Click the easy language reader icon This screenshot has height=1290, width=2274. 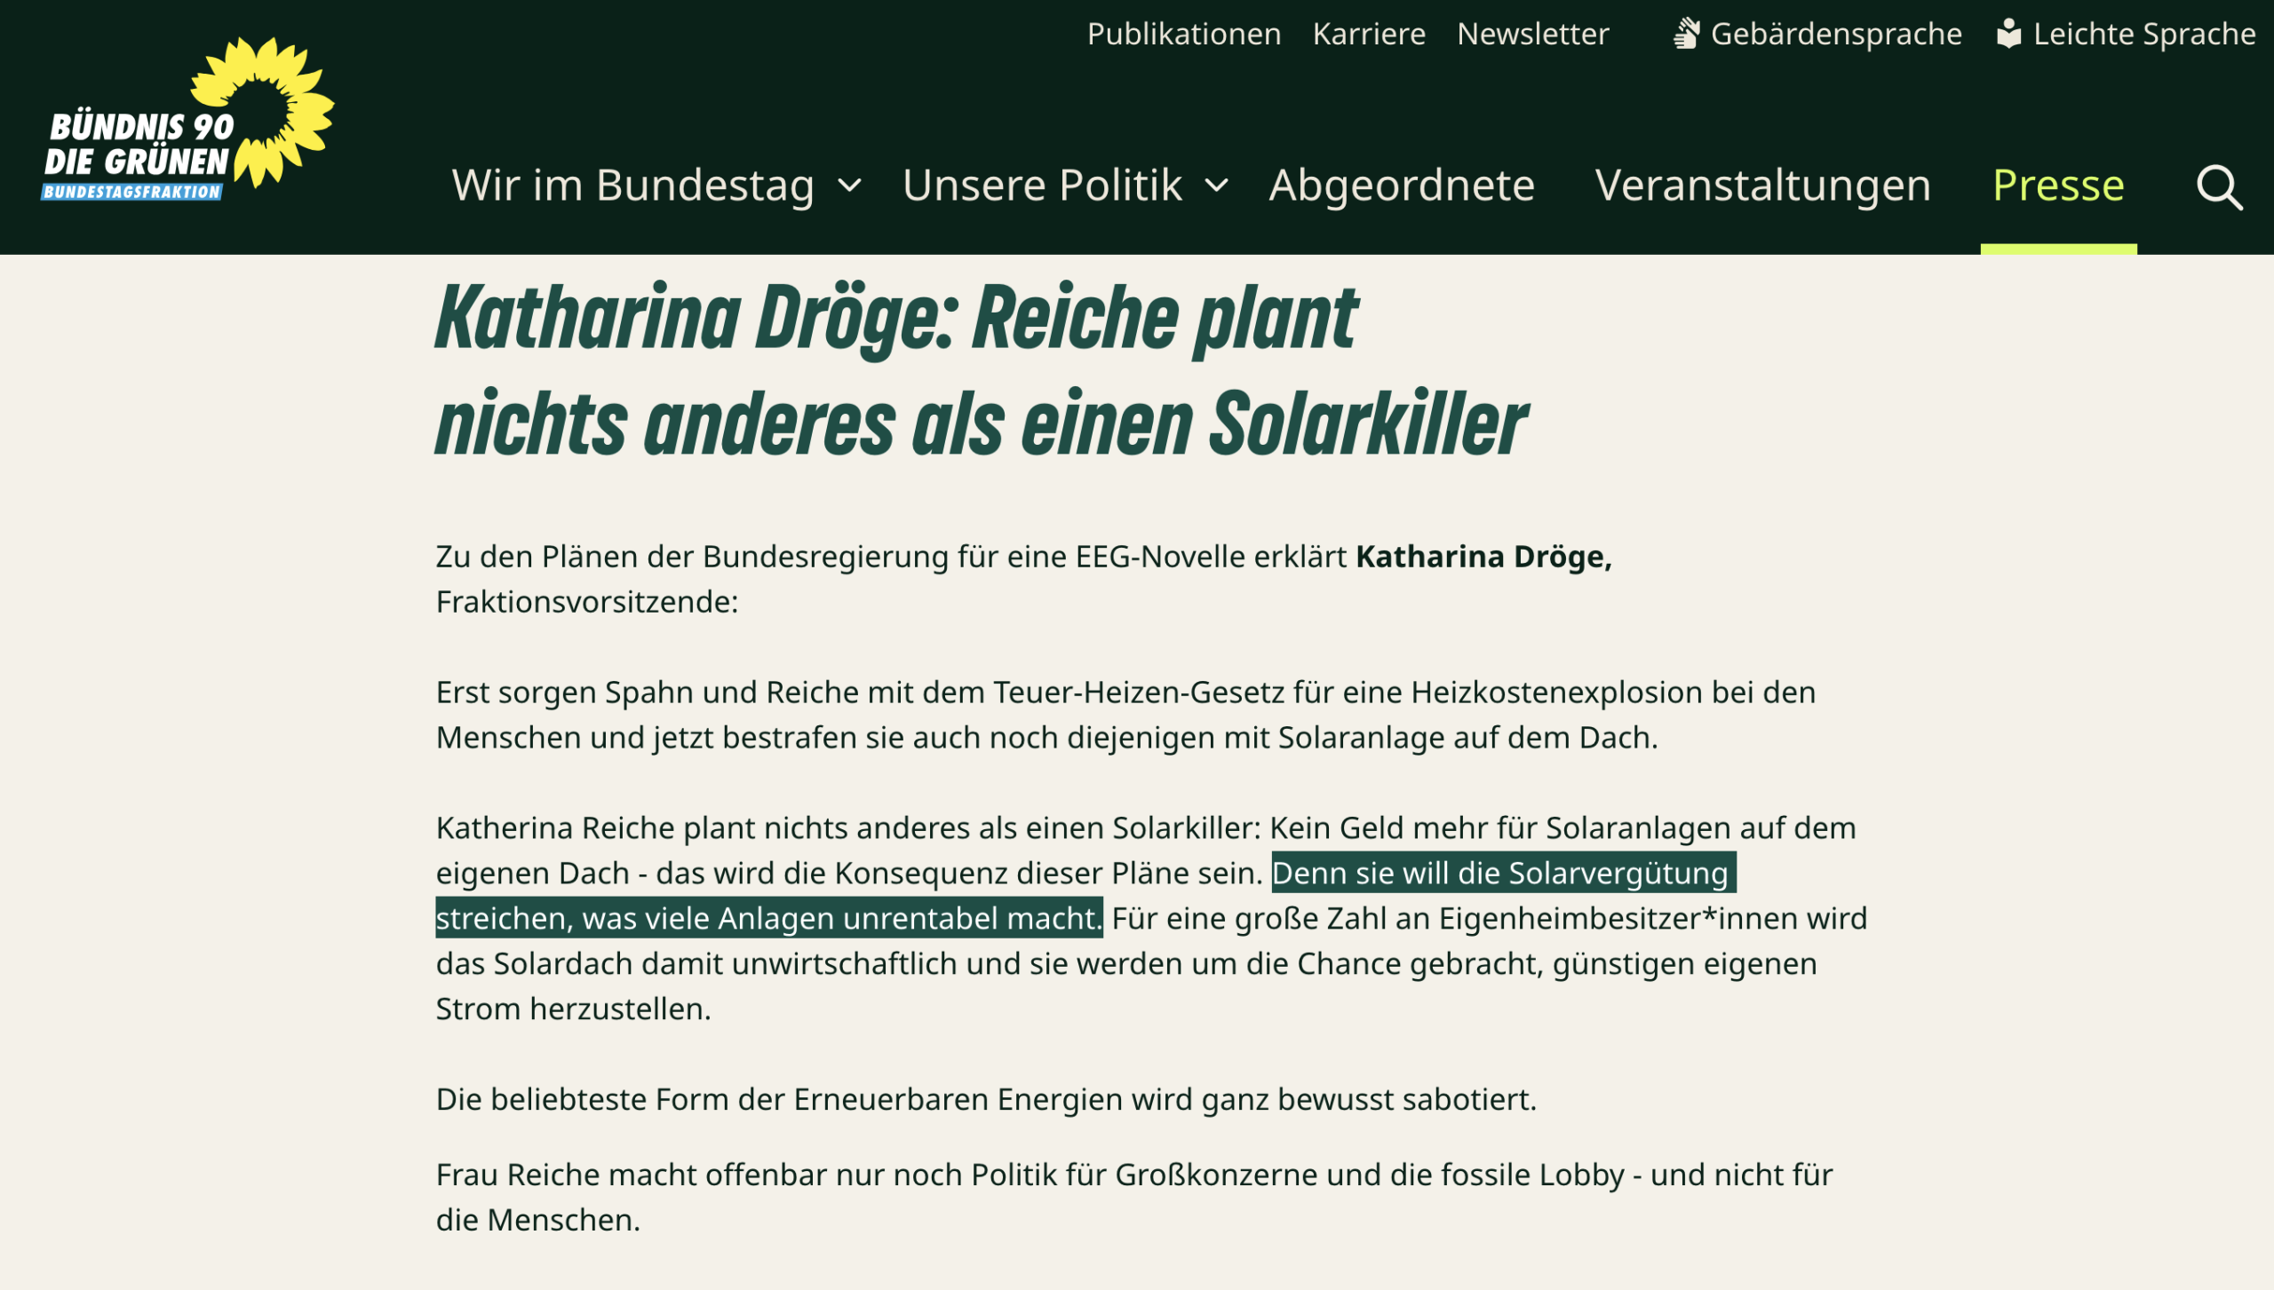2008,34
